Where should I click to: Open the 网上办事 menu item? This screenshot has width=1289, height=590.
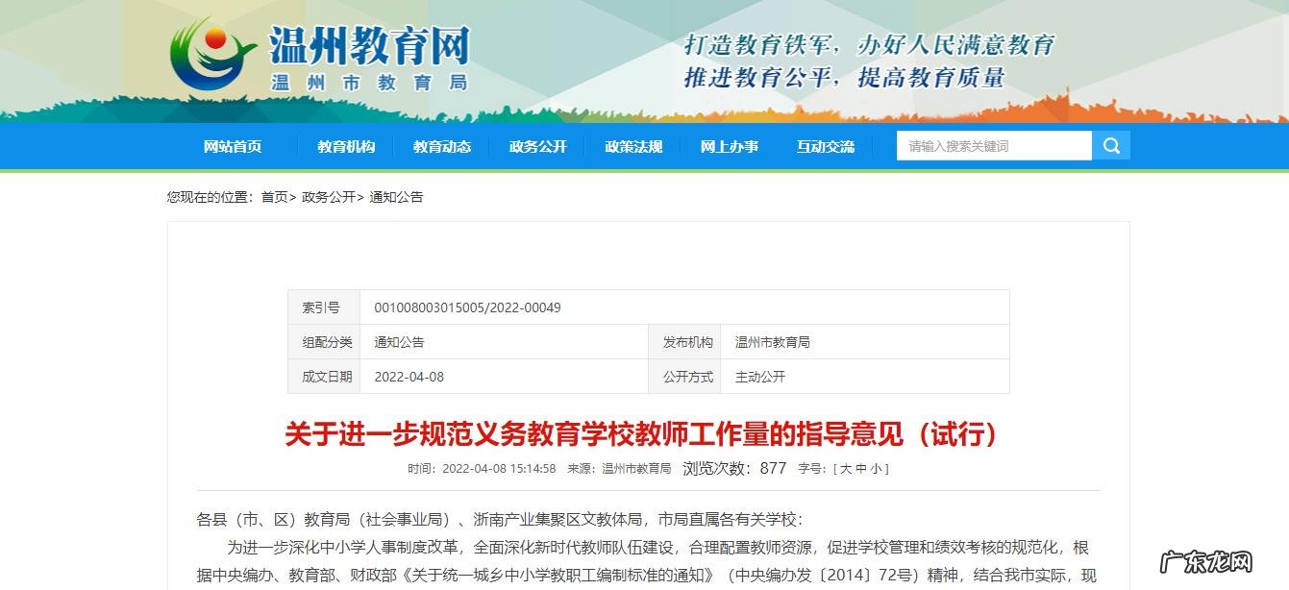pos(729,146)
